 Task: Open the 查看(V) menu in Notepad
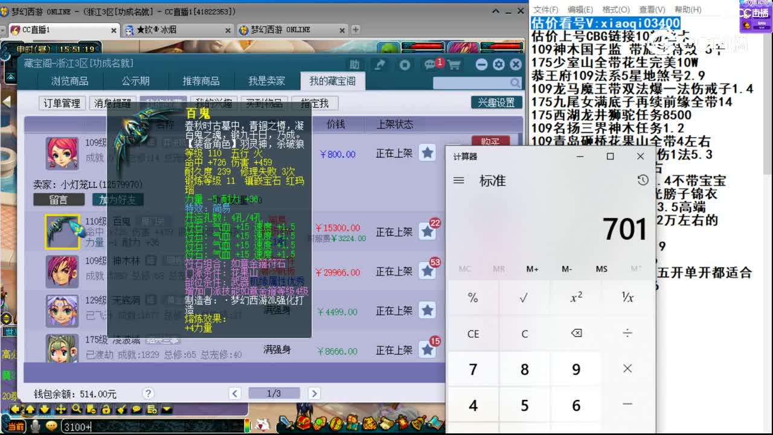pos(652,10)
